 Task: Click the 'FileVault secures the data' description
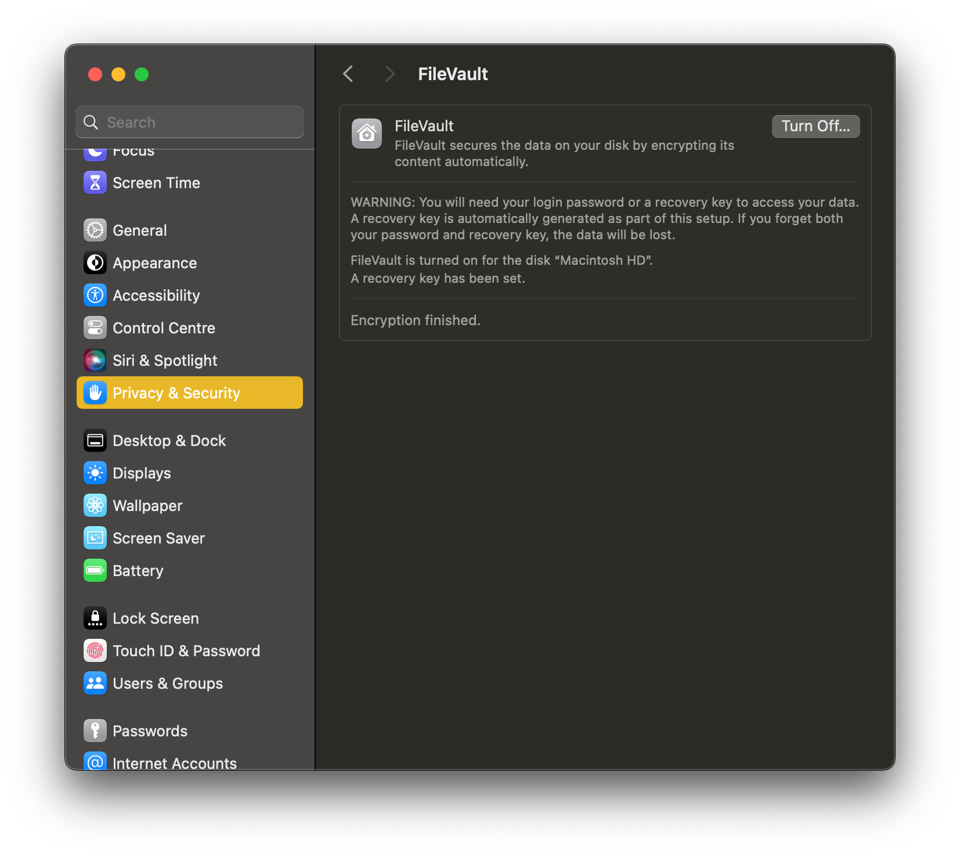(x=564, y=153)
